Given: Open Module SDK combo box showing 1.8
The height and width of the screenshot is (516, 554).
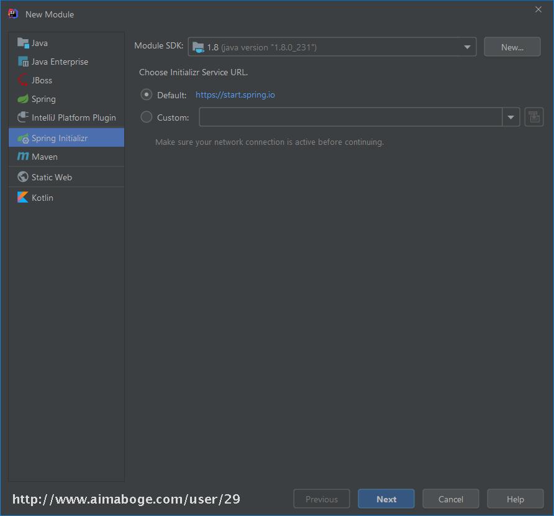Looking at the screenshot, I should coord(332,47).
